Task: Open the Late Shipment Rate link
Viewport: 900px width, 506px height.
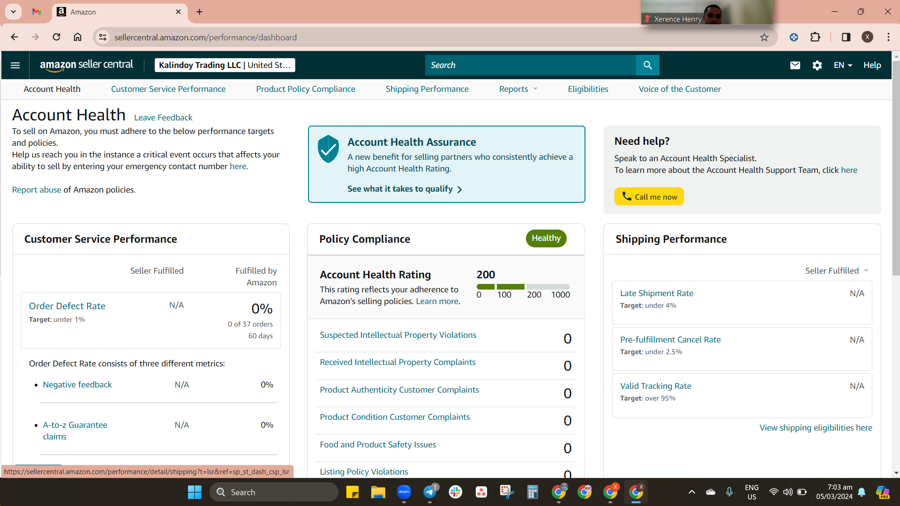Action: pos(657,293)
